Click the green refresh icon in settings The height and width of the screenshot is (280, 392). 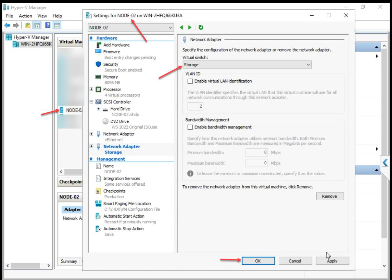point(201,28)
